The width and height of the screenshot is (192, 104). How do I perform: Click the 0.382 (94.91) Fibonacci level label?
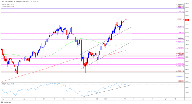[180, 5]
